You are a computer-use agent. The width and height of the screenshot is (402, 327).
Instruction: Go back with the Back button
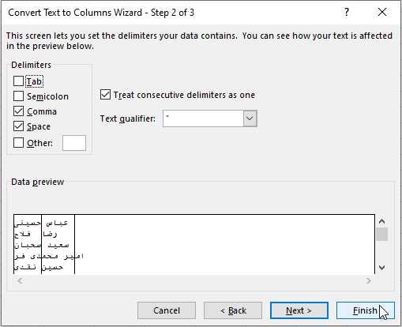tap(233, 310)
